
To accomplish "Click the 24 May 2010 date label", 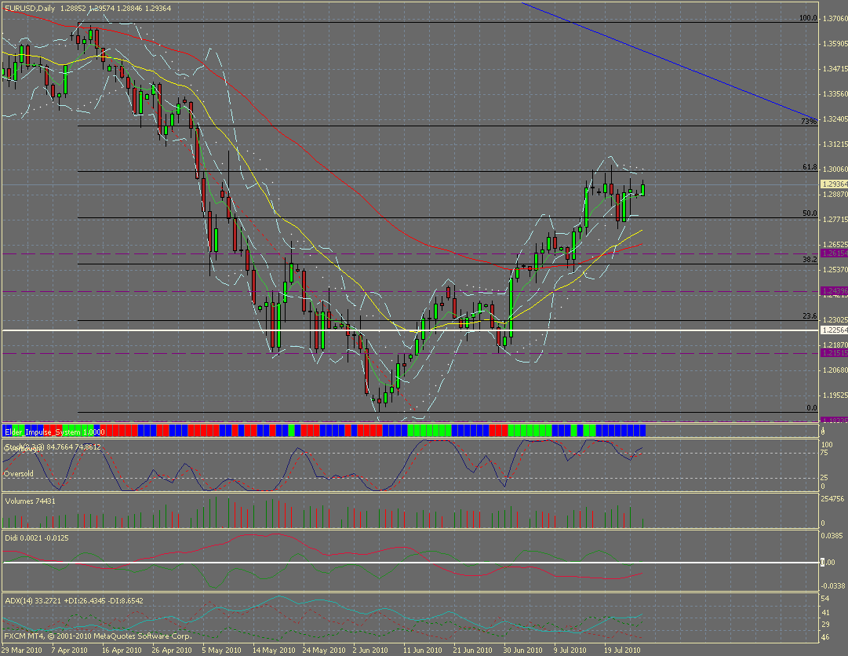I will (324, 650).
